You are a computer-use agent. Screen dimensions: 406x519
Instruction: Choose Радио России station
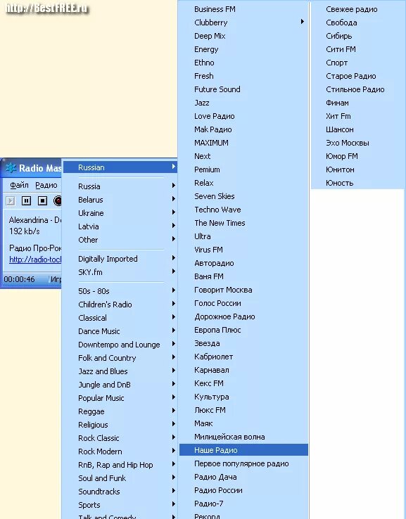243,490
